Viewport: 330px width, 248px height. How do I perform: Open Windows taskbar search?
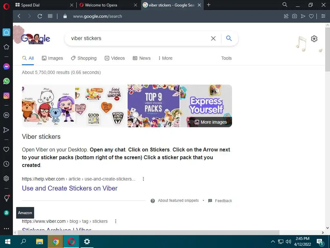click(x=23, y=242)
